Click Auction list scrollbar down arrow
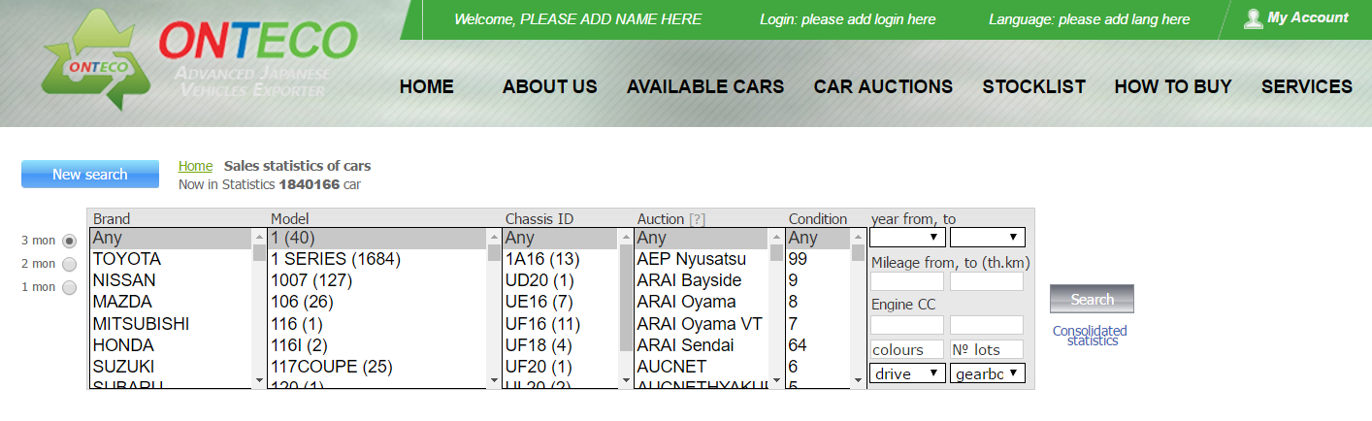 [x=776, y=380]
